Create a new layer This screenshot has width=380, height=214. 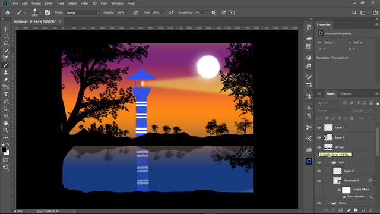[363, 210]
